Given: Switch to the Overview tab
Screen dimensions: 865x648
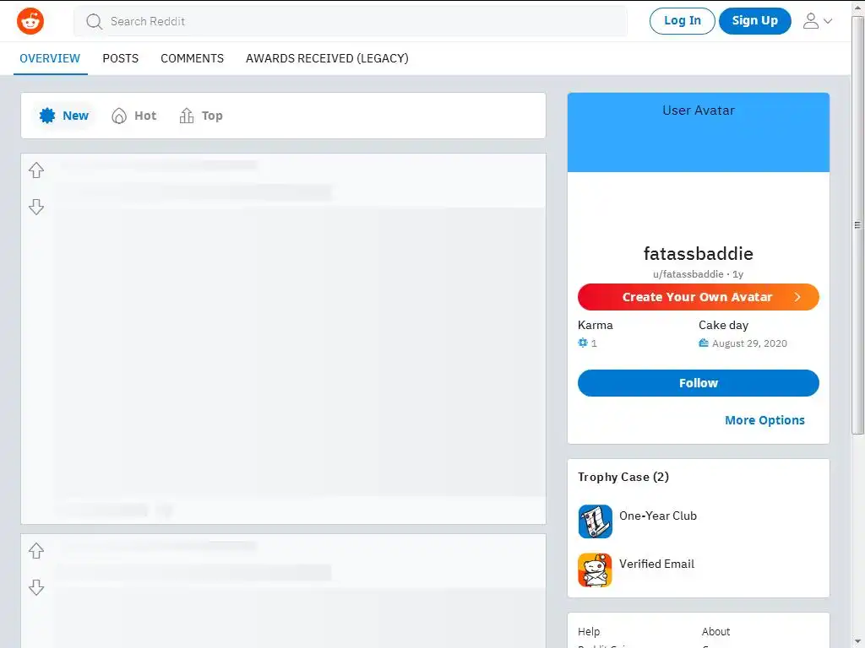Looking at the screenshot, I should (x=50, y=58).
